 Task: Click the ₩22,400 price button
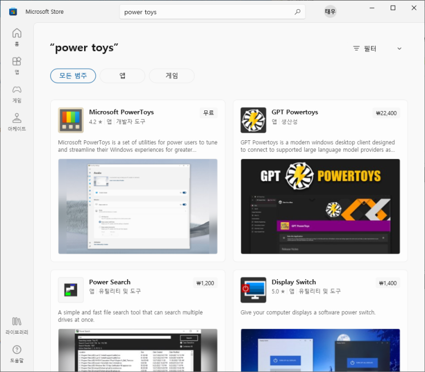click(386, 113)
